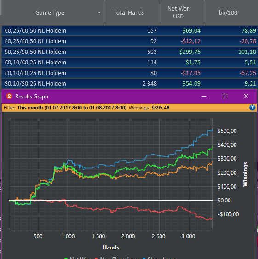Minimize the Results Graph window
The width and height of the screenshot is (258, 259).
204,96
